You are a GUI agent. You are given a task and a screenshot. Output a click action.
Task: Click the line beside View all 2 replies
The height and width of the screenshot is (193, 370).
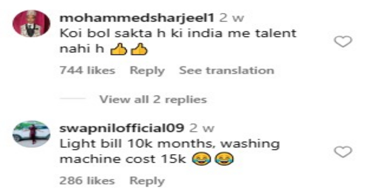coord(72,99)
